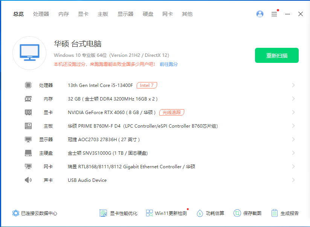Screen dimensions: 310x227
Task: Switch to the 硬盘 tab
Action: coord(148,14)
